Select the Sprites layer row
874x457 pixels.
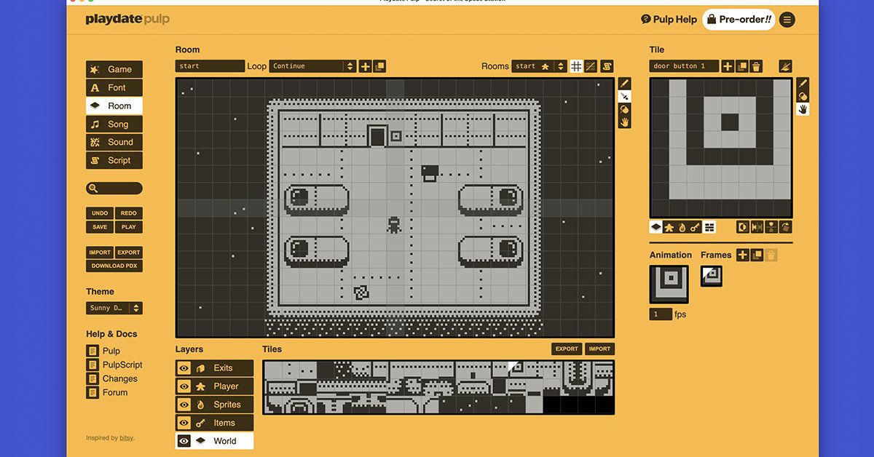click(215, 405)
